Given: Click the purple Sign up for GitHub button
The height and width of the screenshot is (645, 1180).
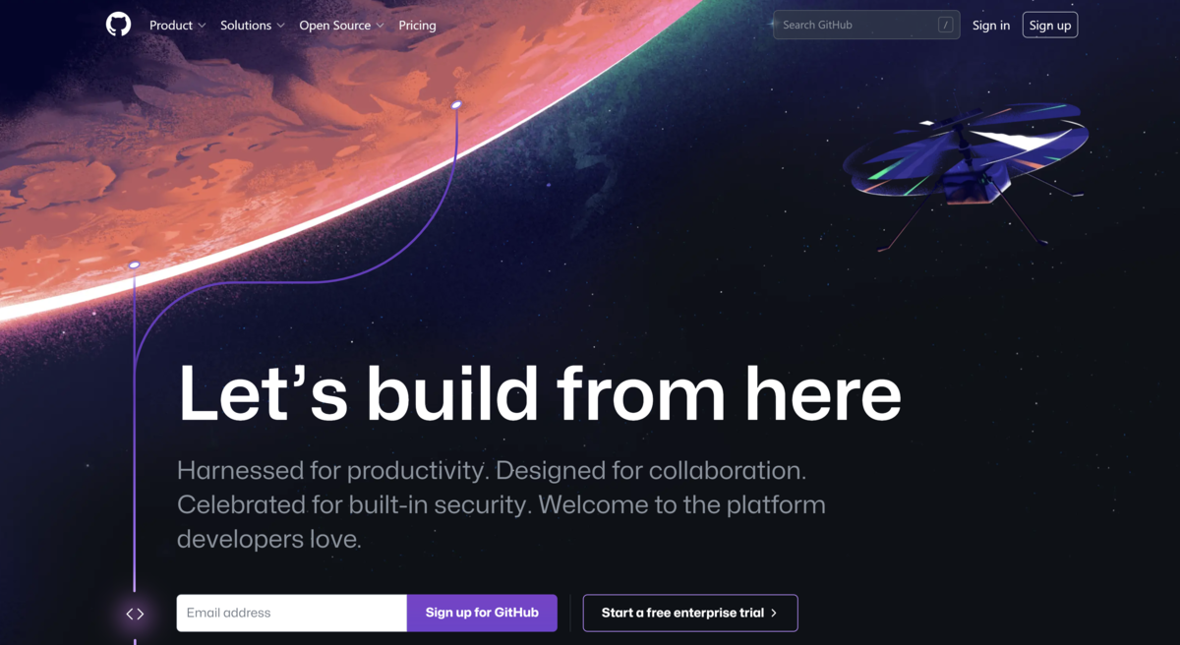Looking at the screenshot, I should tap(482, 613).
